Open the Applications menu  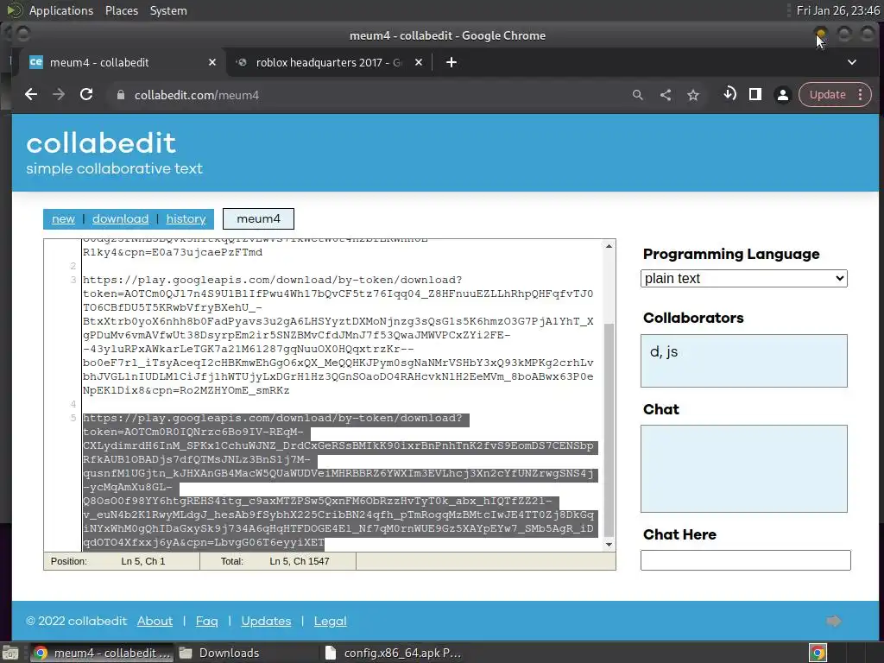(x=61, y=10)
